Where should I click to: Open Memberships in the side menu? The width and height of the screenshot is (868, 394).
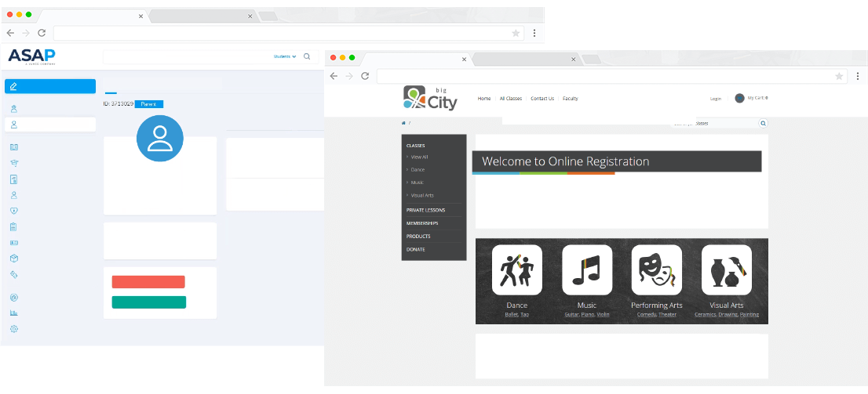pos(422,223)
